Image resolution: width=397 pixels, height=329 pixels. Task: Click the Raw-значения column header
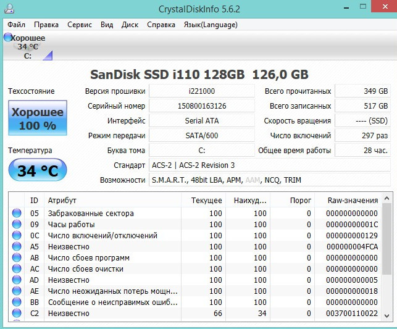click(x=348, y=200)
